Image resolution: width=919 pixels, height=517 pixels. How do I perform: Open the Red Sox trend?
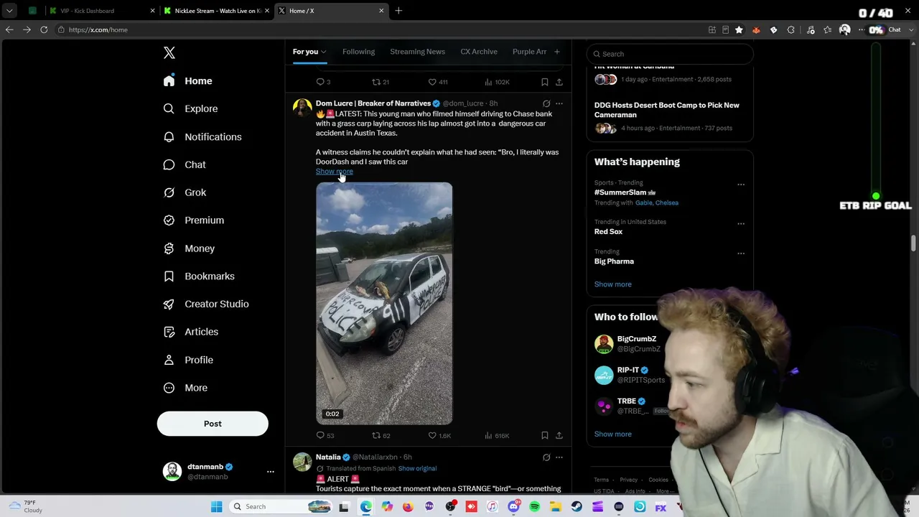pyautogui.click(x=608, y=232)
